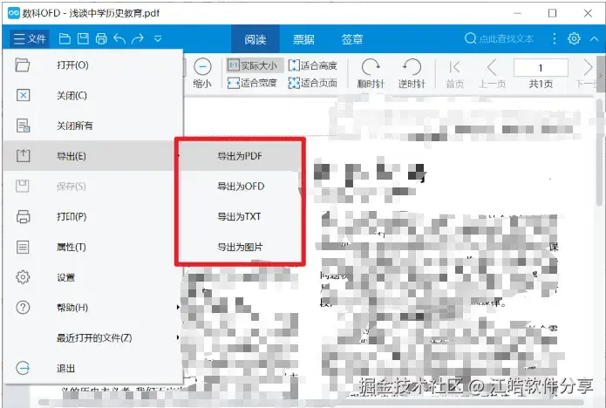
Task: Click the document icon beside 关闭所有
Action: pyautogui.click(x=23, y=126)
